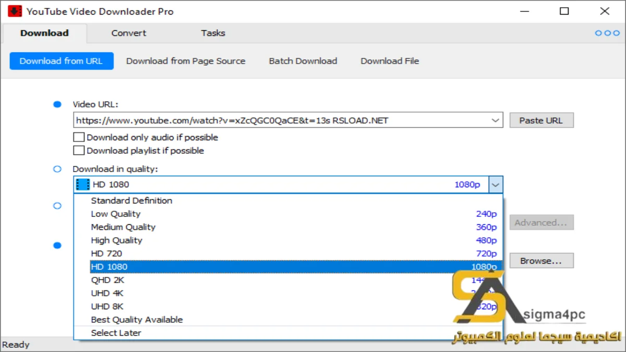626x352 pixels.
Task: Click the Browse... button
Action: click(x=541, y=261)
